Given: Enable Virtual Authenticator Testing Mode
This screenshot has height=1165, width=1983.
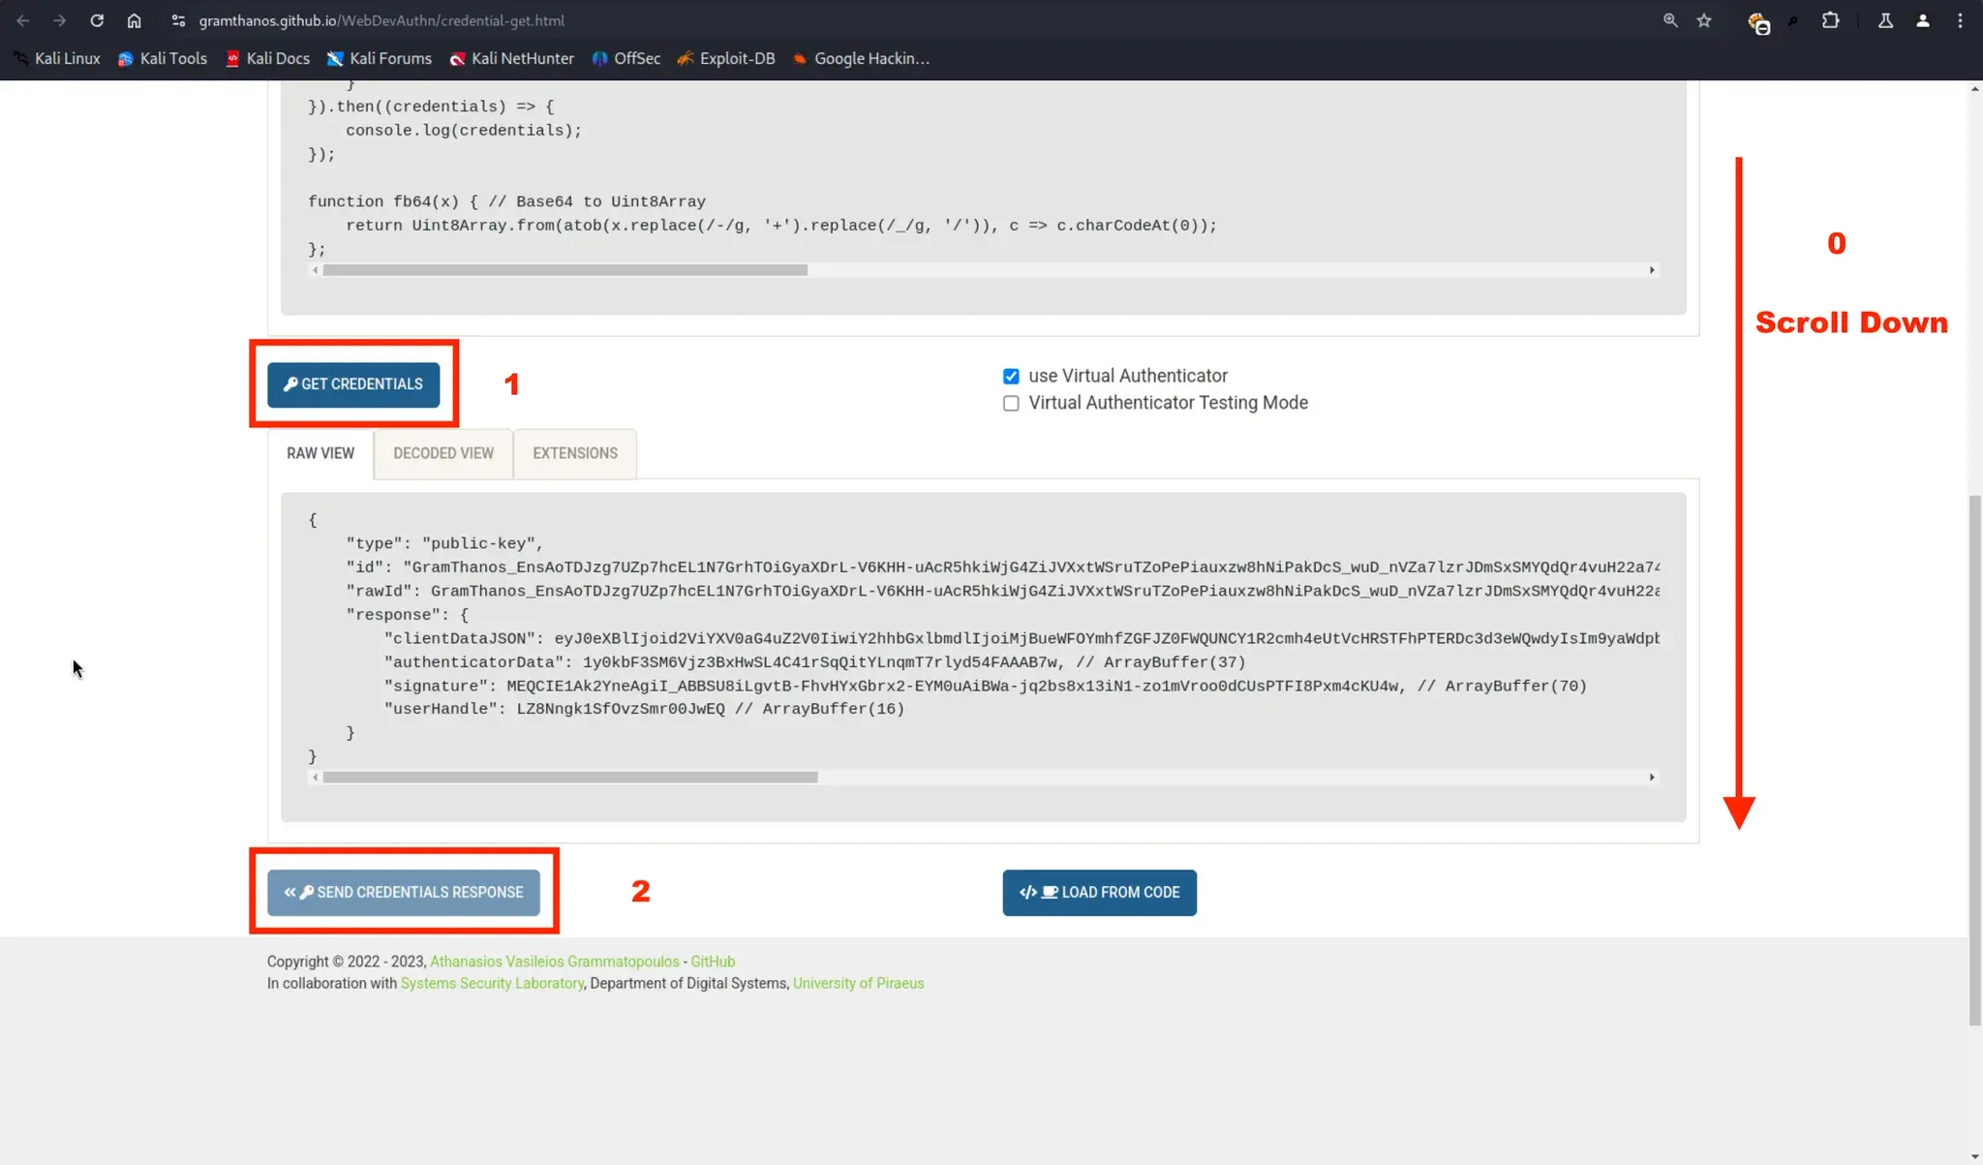Looking at the screenshot, I should coord(1011,403).
